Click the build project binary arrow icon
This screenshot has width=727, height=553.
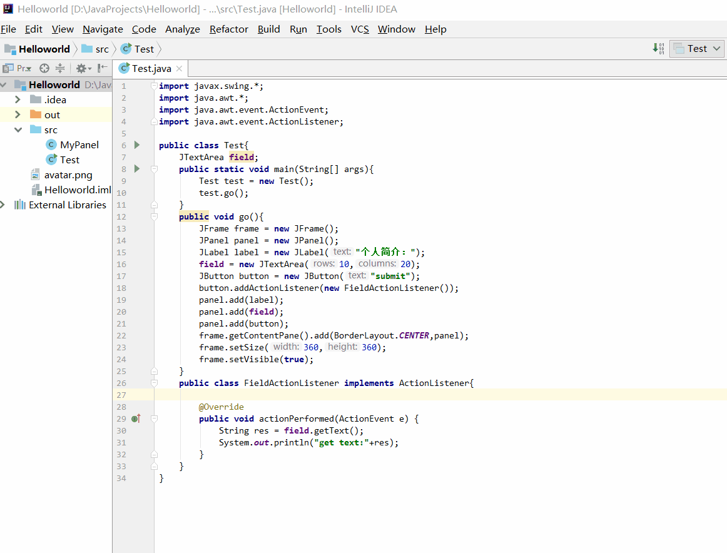658,48
